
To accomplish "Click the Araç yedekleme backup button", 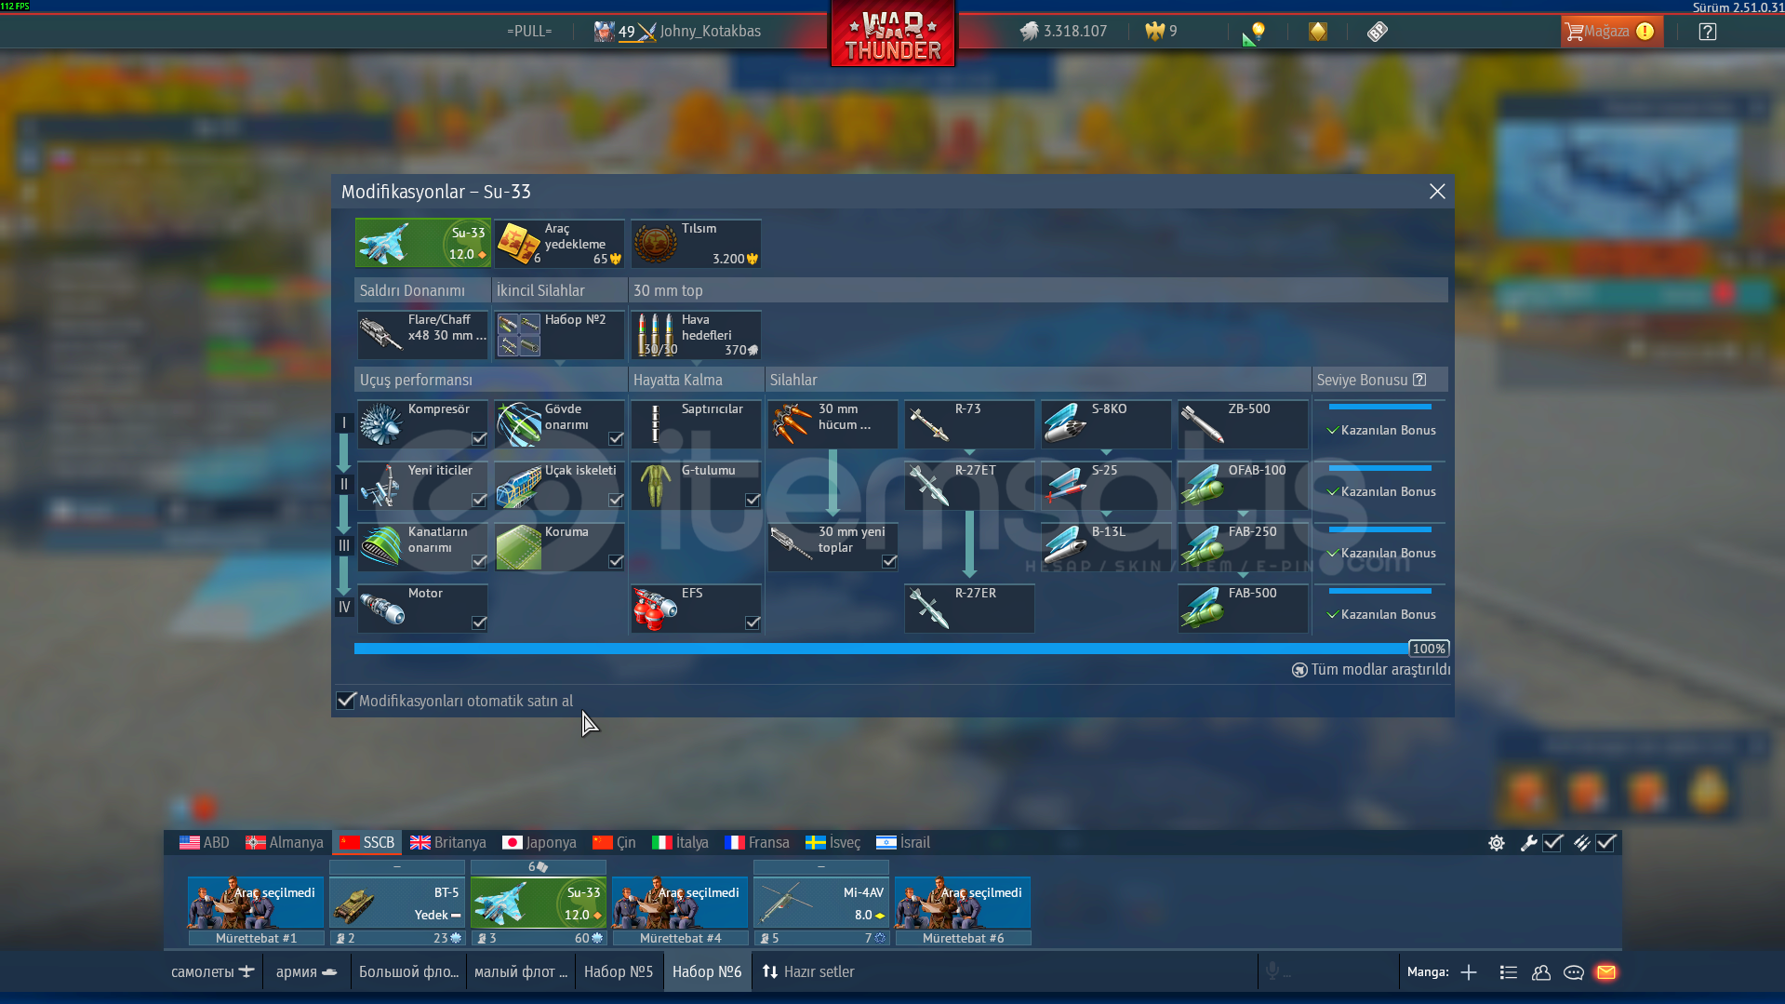I will click(560, 244).
